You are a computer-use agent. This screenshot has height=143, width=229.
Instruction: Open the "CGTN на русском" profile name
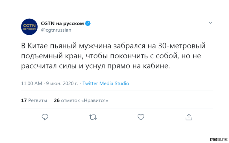[62, 23]
